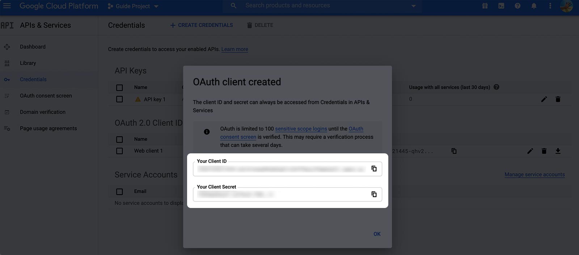The width and height of the screenshot is (579, 255).
Task: Follow the sensitive scope logins link
Action: click(301, 129)
